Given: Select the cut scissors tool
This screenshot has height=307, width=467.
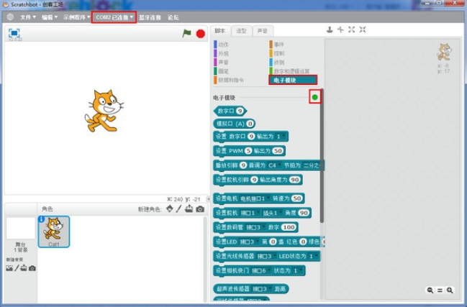Looking at the screenshot, I should click(340, 29).
